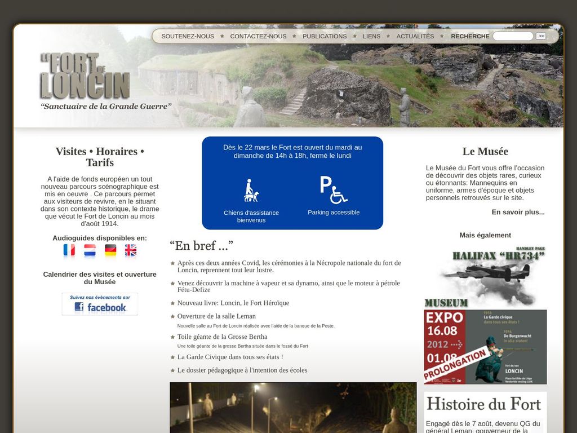Open Ouverture de la salle Leman
Viewport: 577px width, 433px height.
click(216, 316)
